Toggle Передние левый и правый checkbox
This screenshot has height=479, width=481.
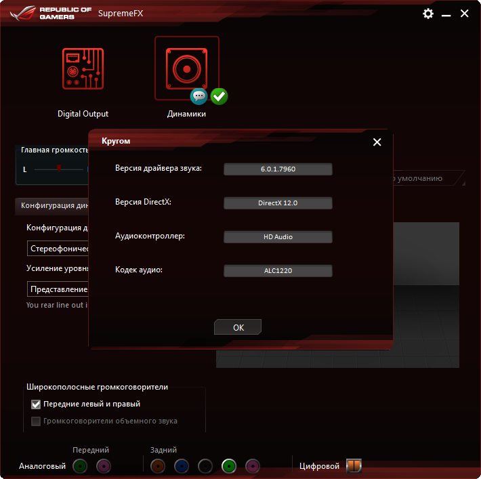pyautogui.click(x=36, y=404)
